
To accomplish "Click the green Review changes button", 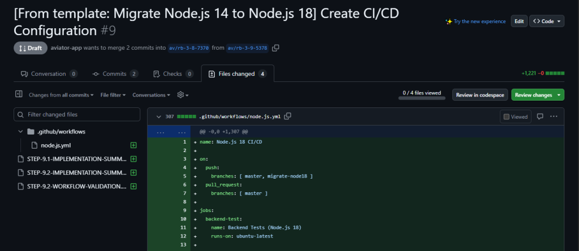I will pyautogui.click(x=537, y=95).
